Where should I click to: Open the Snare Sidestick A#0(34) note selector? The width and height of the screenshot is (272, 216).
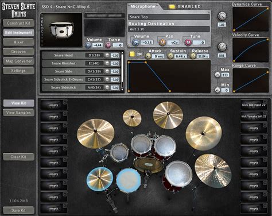[94, 87]
